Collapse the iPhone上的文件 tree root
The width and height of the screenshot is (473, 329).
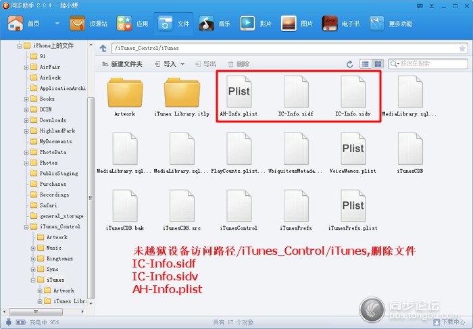20,46
